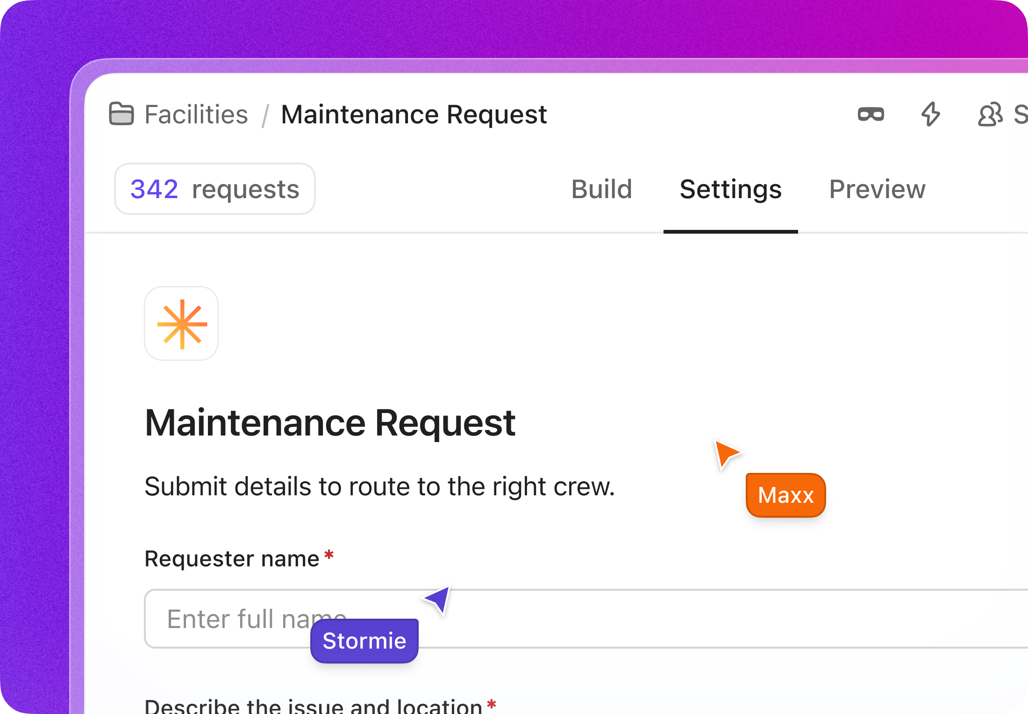Click the Share button in the toolbar
The height and width of the screenshot is (714, 1028).
tap(1021, 114)
